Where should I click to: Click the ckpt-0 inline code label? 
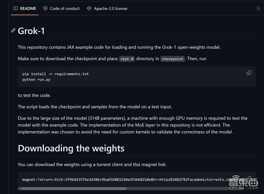point(127,59)
